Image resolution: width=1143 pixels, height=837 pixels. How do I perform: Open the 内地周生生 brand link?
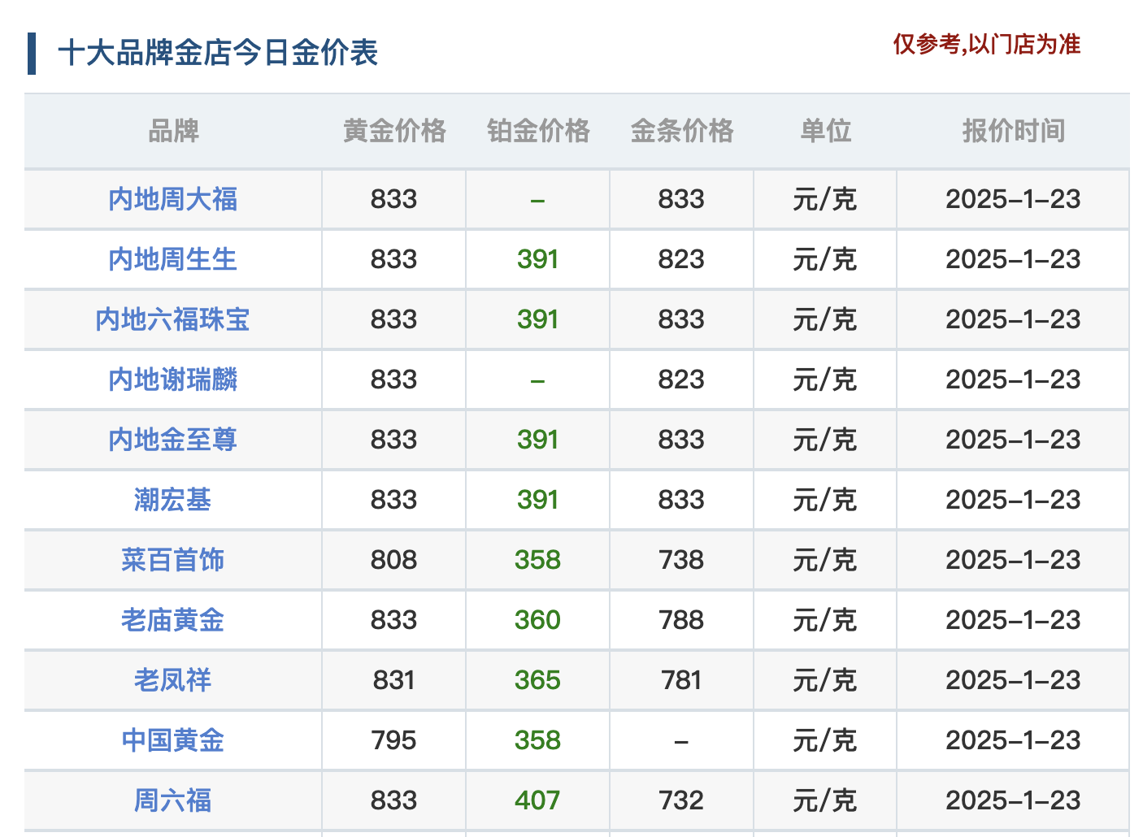(172, 259)
